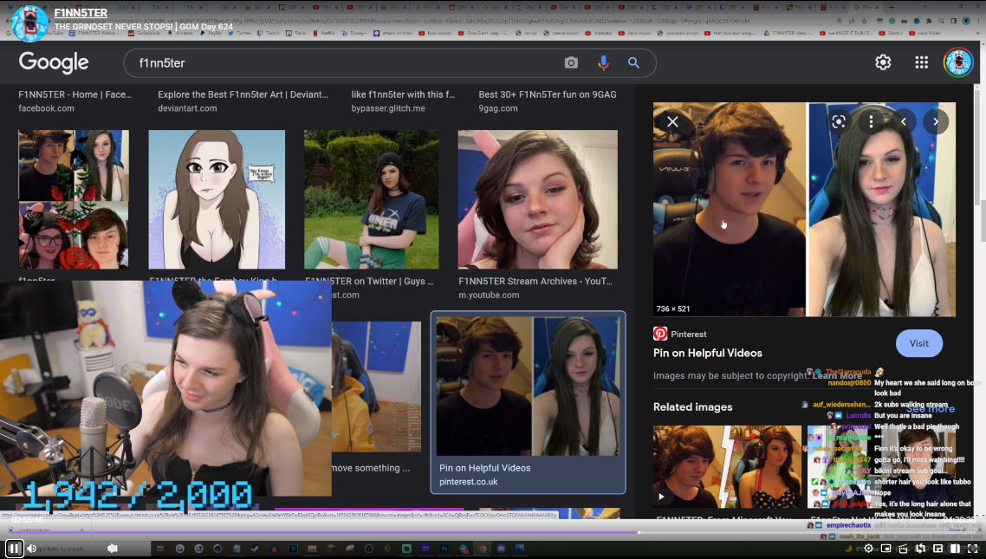
Task: Click the Google logo
Action: (54, 62)
